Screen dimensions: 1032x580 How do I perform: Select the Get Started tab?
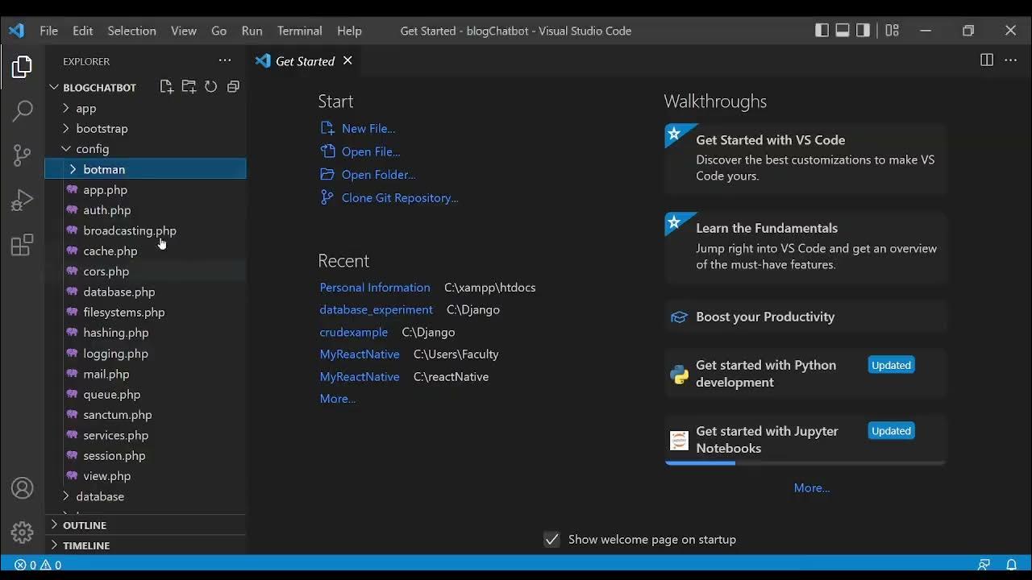click(x=305, y=61)
